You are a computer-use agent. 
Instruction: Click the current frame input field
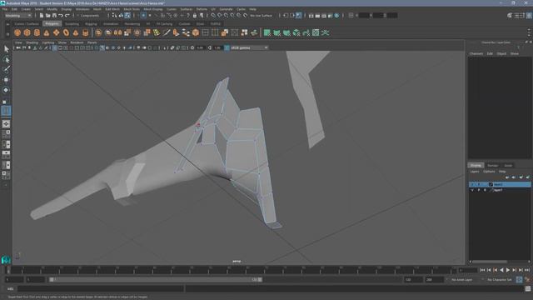click(x=468, y=270)
